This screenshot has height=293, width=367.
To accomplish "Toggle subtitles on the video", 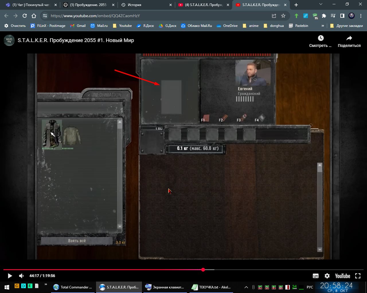I will (315, 276).
